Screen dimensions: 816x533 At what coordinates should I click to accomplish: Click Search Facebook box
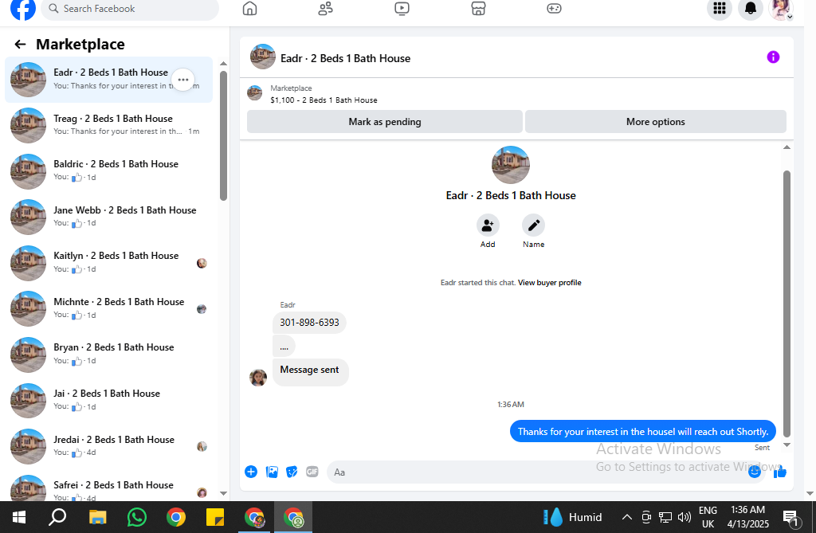click(130, 9)
